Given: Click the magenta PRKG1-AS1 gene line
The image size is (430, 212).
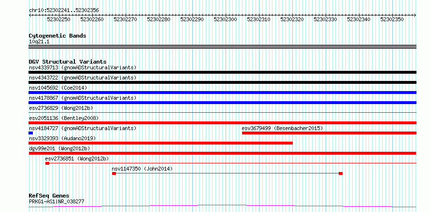Looking at the screenshot, I should pos(222,206).
